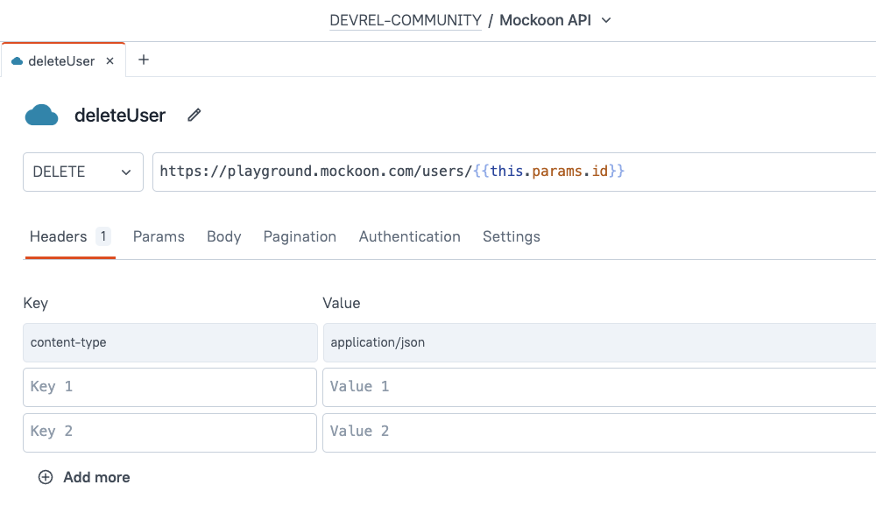Click the content-type key cell

[x=170, y=342]
